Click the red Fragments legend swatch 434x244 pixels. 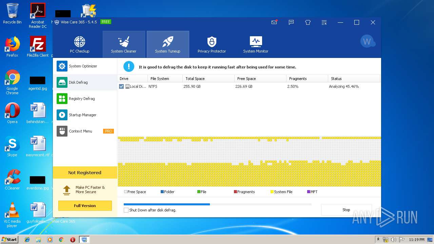235,192
